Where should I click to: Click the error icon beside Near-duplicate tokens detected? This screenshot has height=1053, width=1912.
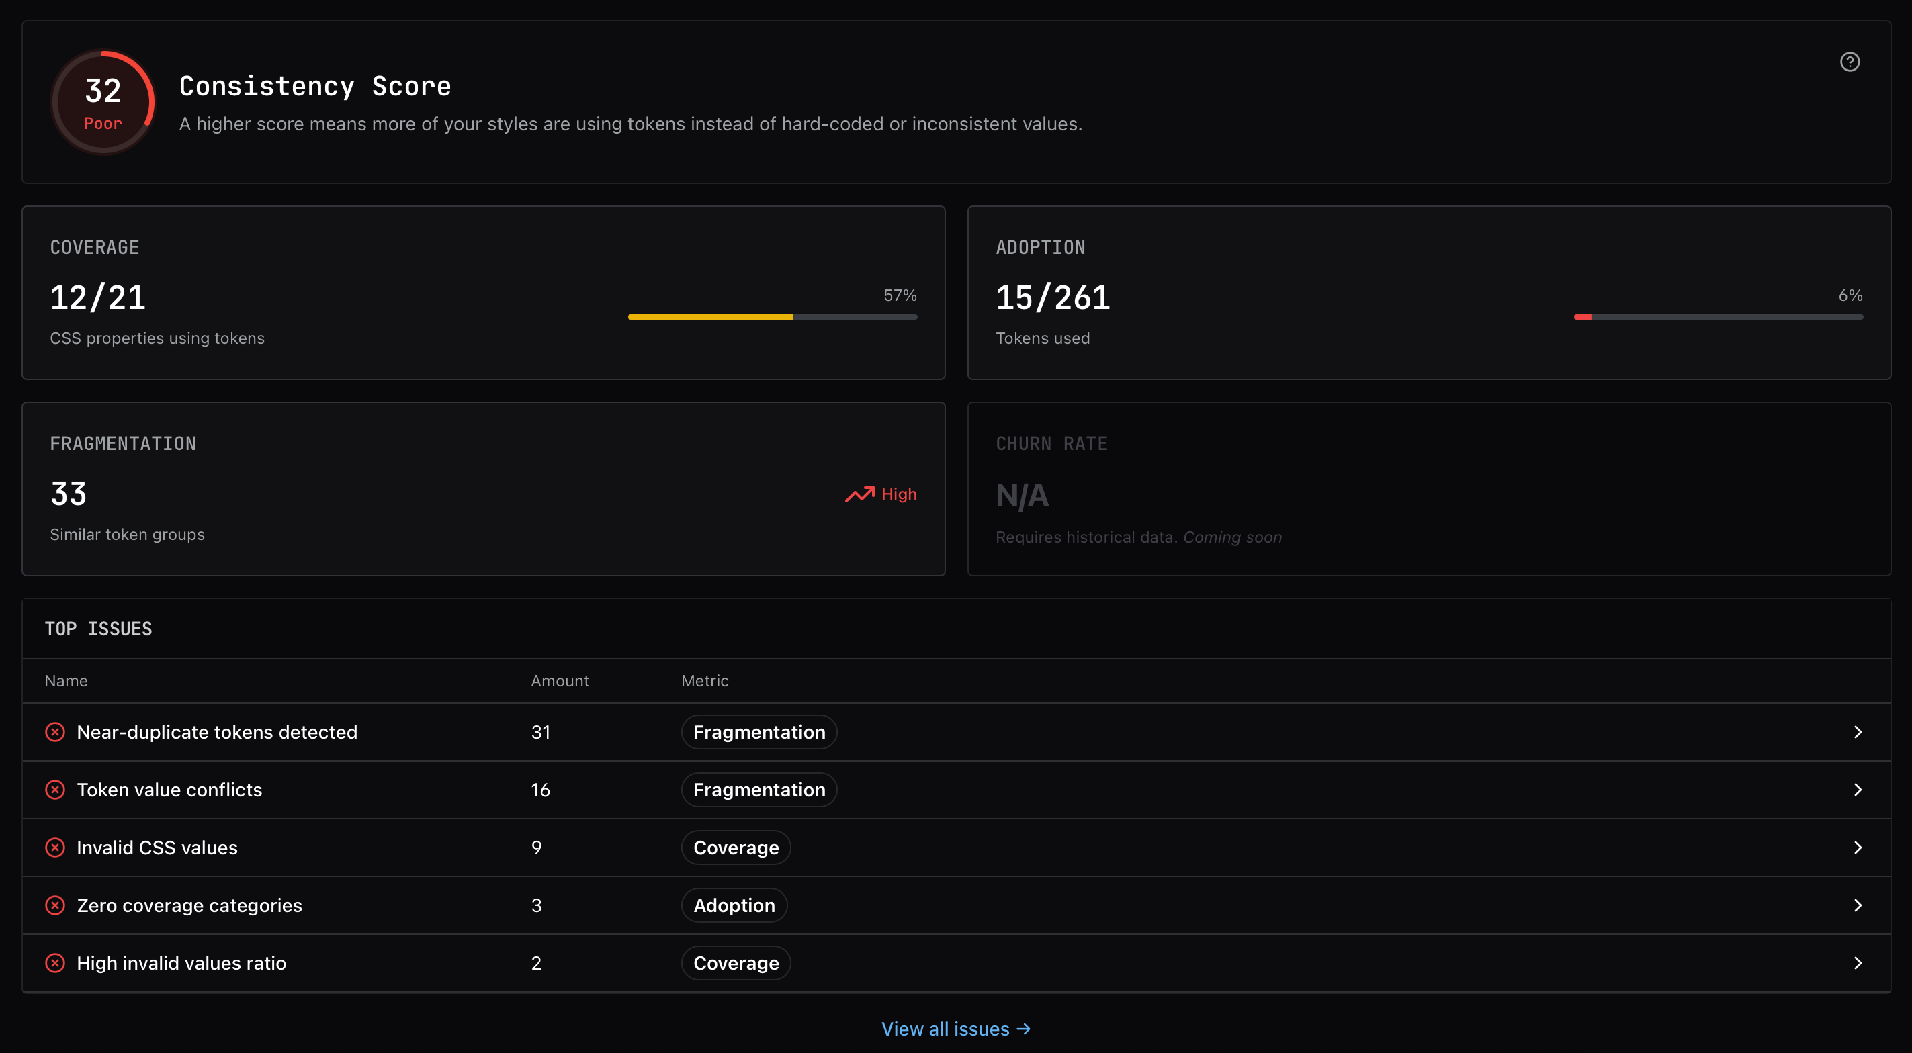(x=55, y=732)
